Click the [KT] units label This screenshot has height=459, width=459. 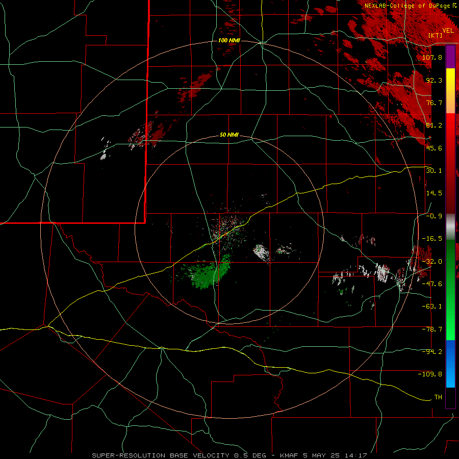point(436,35)
